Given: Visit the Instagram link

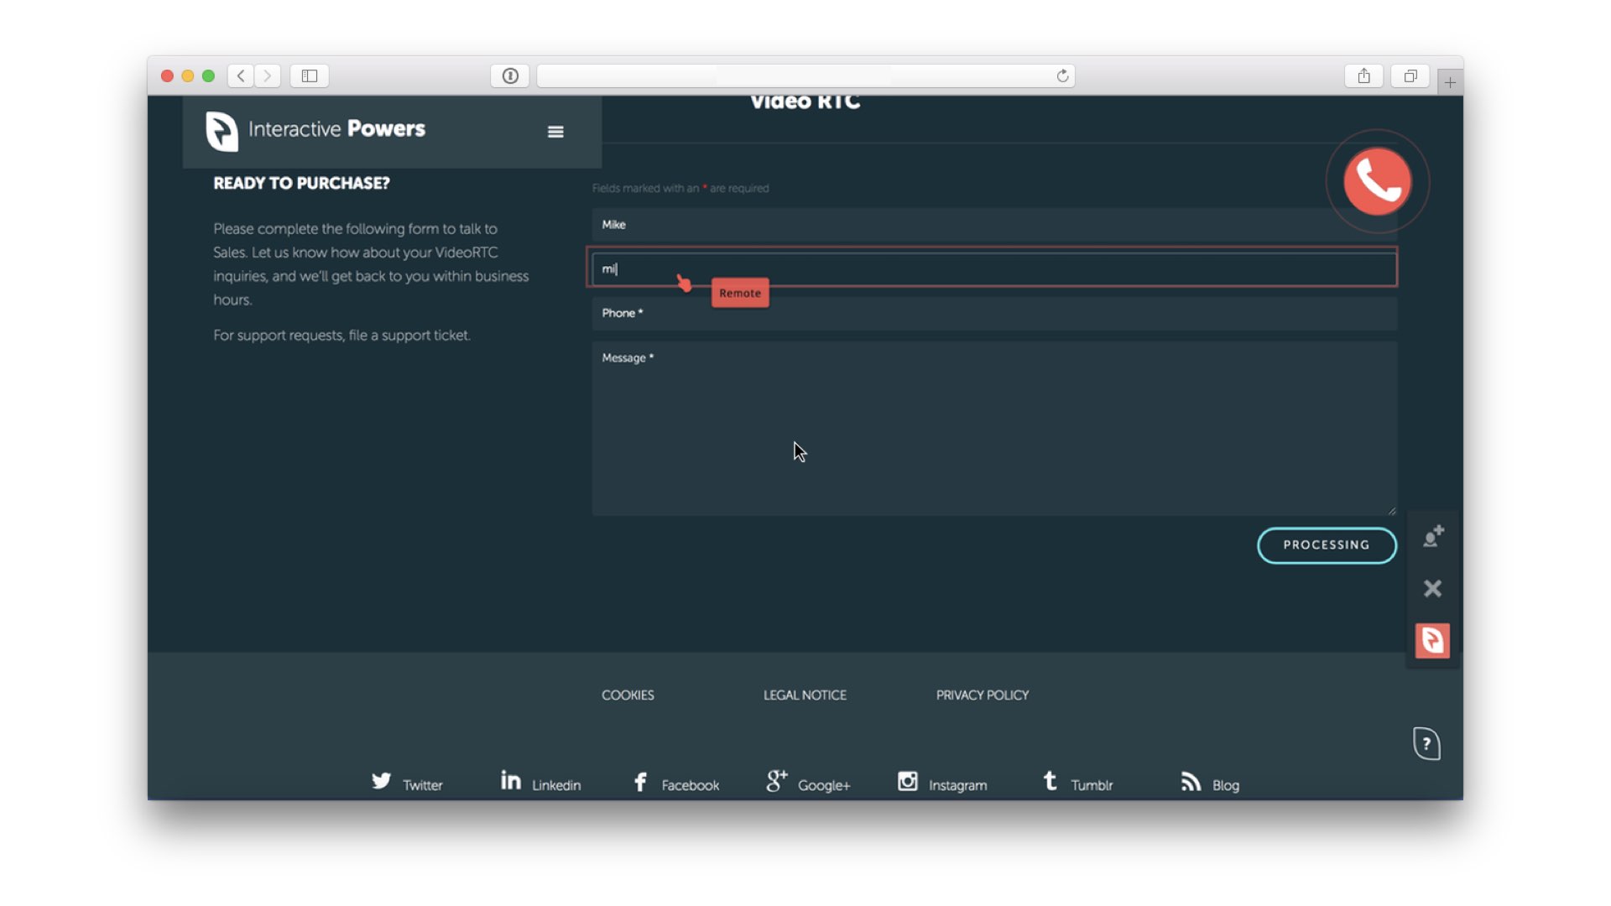Looking at the screenshot, I should tap(941, 784).
